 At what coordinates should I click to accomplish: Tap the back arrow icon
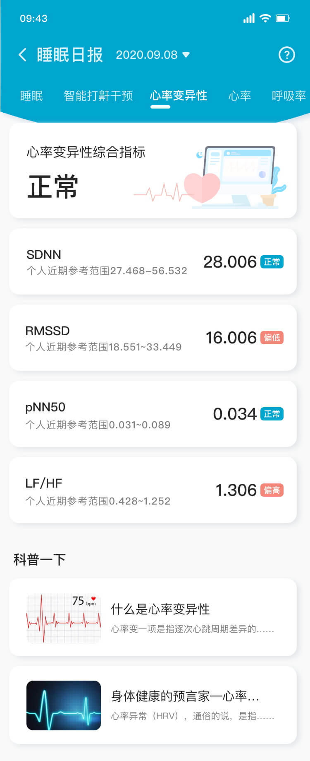point(23,55)
